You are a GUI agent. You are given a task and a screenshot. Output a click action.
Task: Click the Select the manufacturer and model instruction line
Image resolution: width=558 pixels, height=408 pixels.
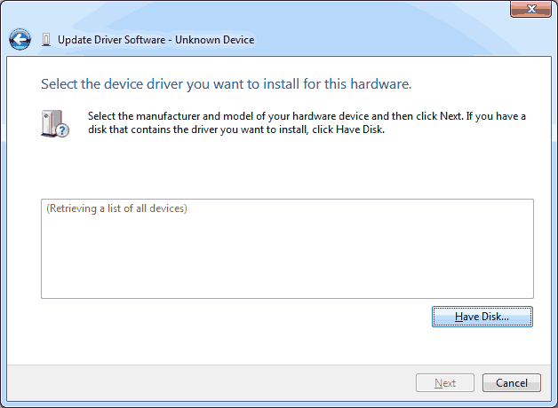pos(307,116)
